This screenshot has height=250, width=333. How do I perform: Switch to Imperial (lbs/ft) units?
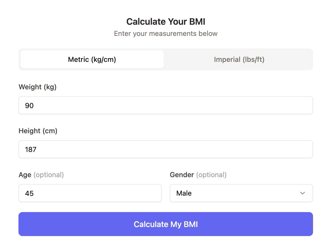tap(239, 59)
